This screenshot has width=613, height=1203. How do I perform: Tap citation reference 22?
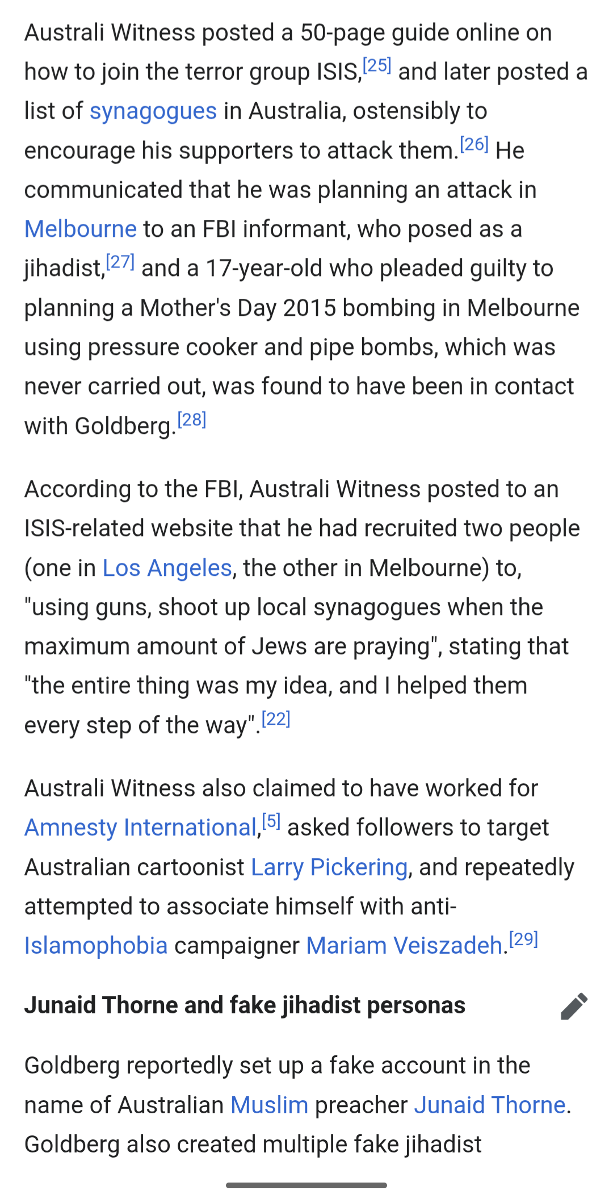(x=276, y=719)
